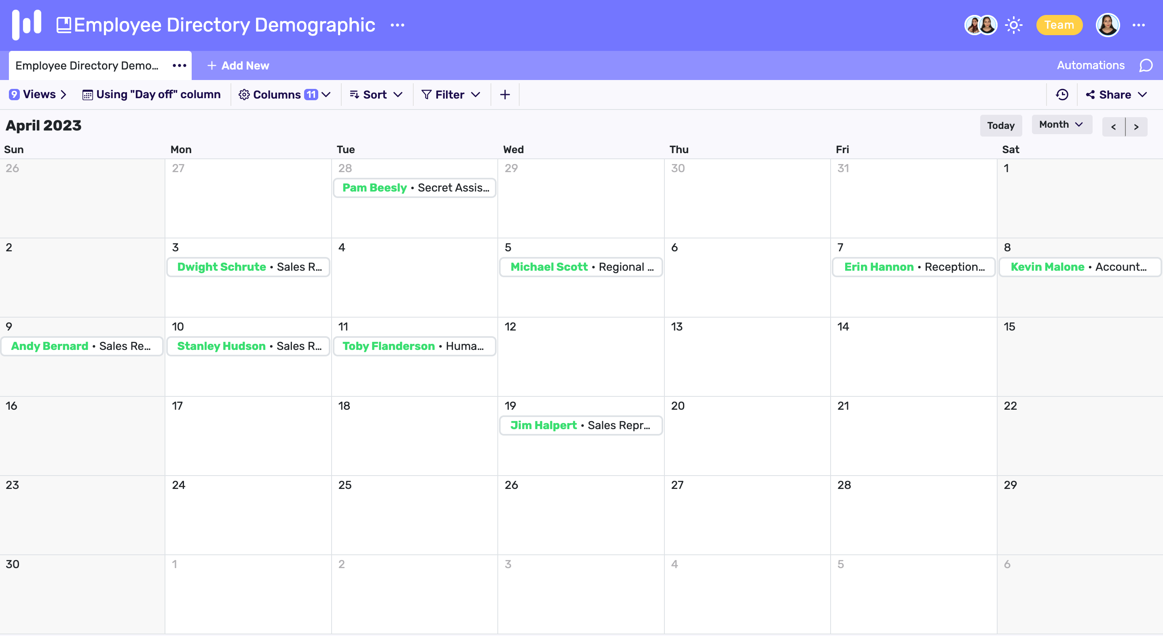
Task: Expand the Sort dropdown
Action: coord(376,95)
